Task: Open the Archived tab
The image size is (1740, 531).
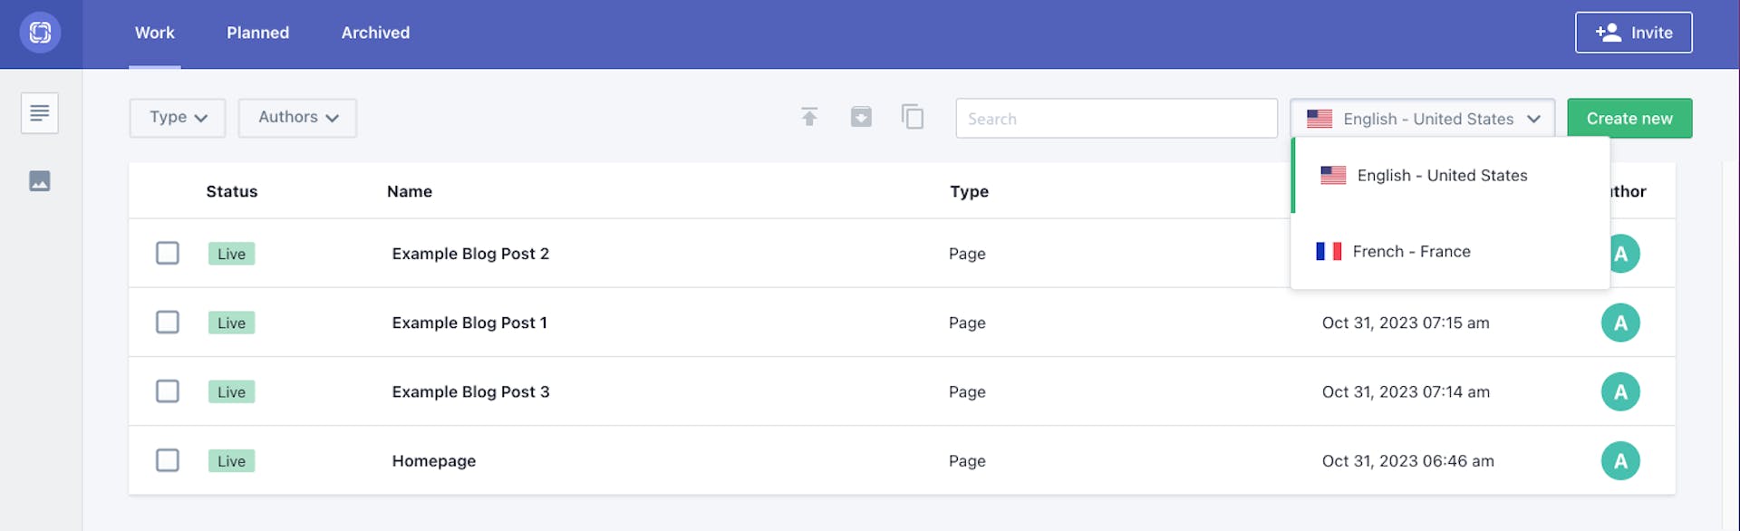Action: point(374,33)
